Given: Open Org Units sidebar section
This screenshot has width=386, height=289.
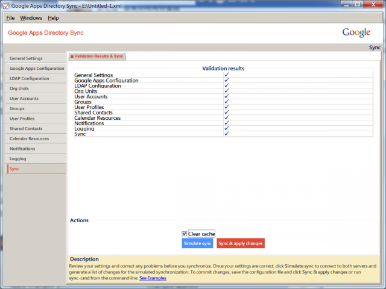Looking at the screenshot, I should [x=36, y=89].
